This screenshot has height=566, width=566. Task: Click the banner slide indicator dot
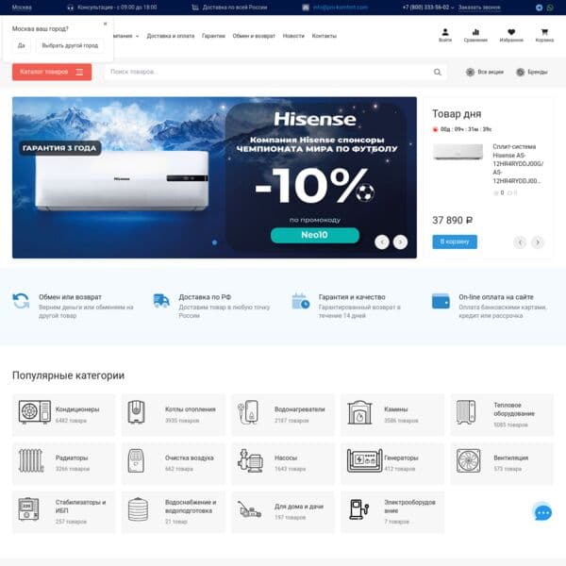coord(214,242)
